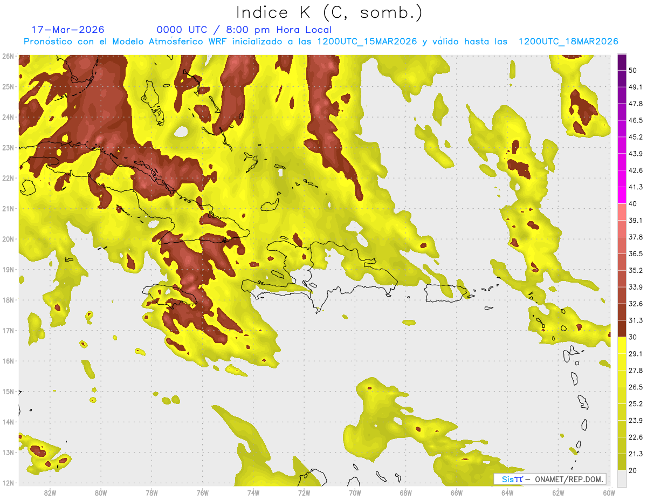
Task: Click the colorbar value "45.2"
Action: tap(636, 137)
